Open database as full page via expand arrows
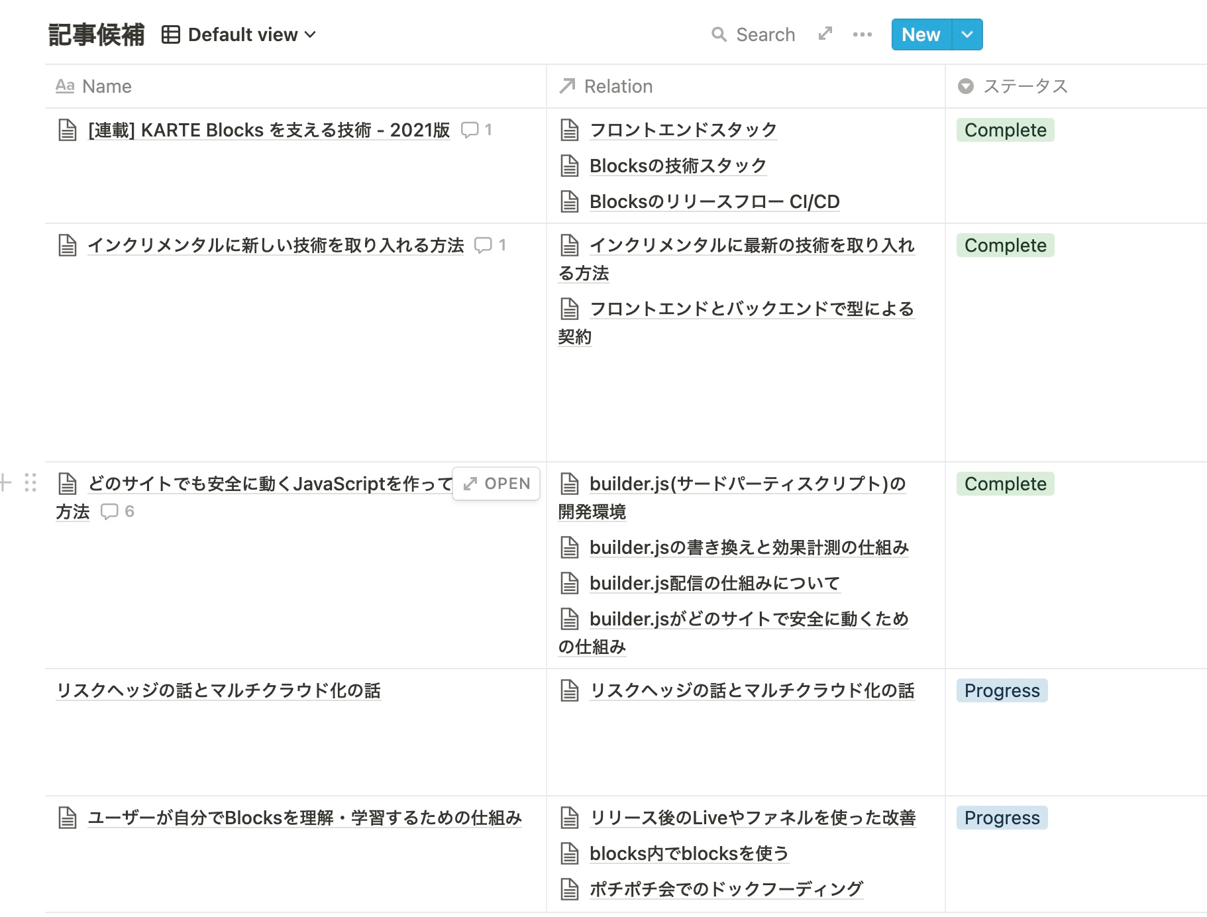Image resolution: width=1207 pixels, height=917 pixels. pos(825,34)
